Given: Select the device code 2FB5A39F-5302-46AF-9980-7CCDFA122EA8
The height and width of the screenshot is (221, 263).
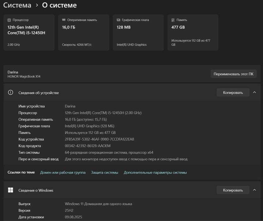Looking at the screenshot, I should pyautogui.click(x=99, y=139).
